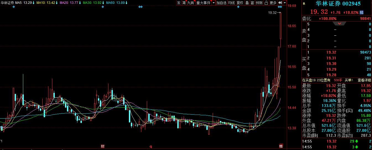Image resolution: width=372 pixels, height=150 pixels.
Task: Click the q marker on the chart timeline
Action: (151, 146)
